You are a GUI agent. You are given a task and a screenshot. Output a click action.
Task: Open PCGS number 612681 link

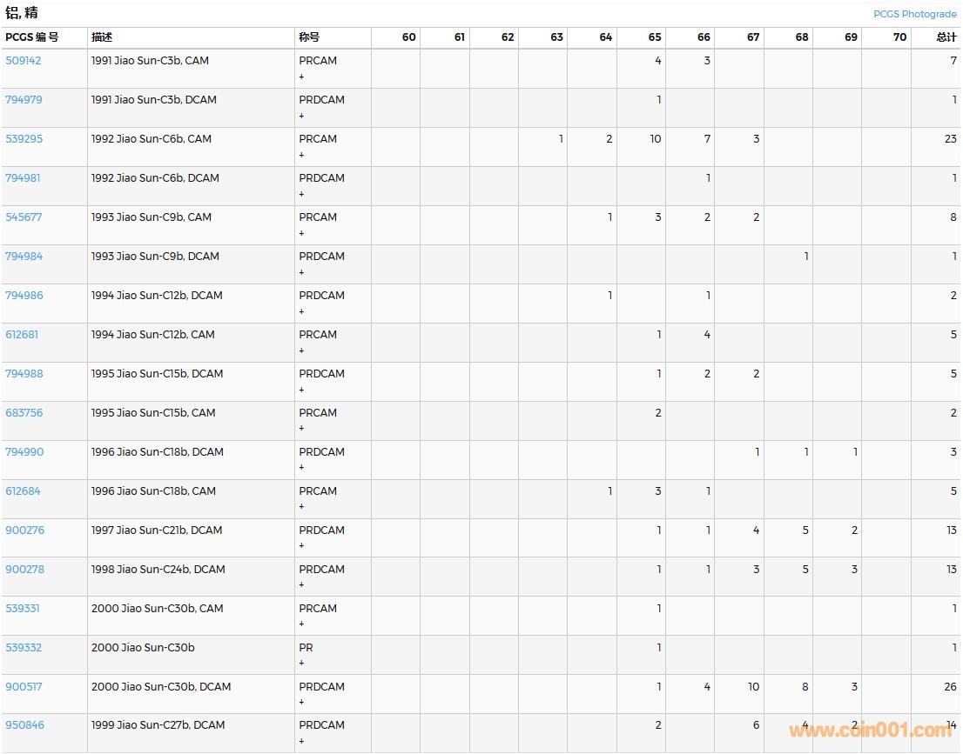click(x=22, y=335)
